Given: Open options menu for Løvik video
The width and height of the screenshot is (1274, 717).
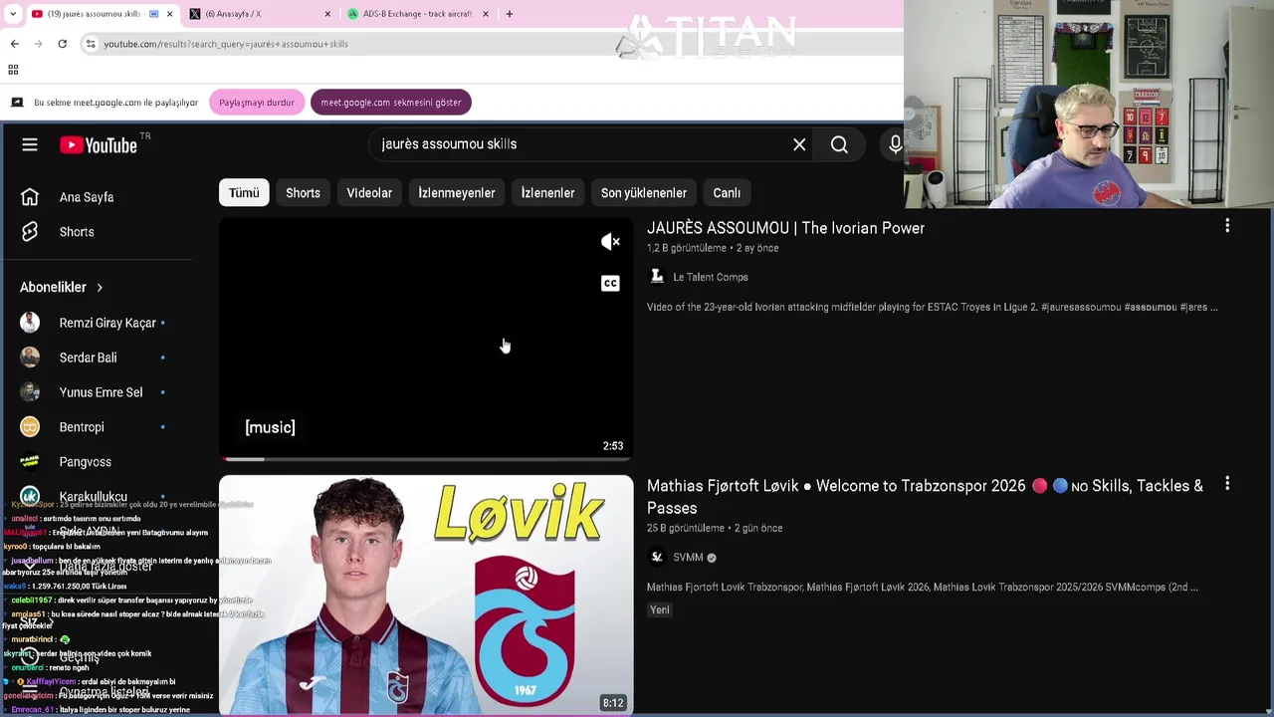Looking at the screenshot, I should click(x=1227, y=484).
